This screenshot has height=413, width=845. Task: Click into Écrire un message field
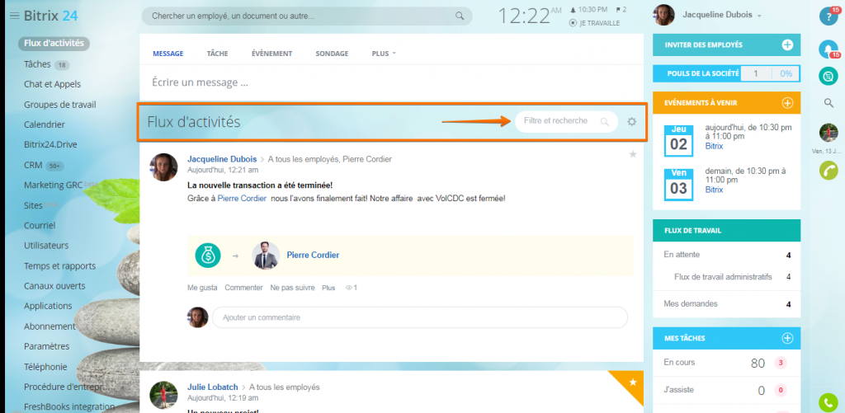[x=391, y=83]
